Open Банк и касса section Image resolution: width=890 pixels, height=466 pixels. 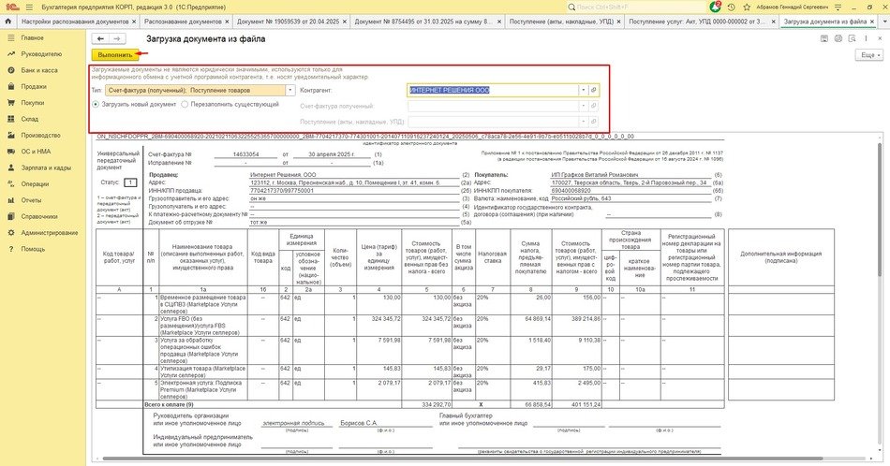(x=38, y=70)
